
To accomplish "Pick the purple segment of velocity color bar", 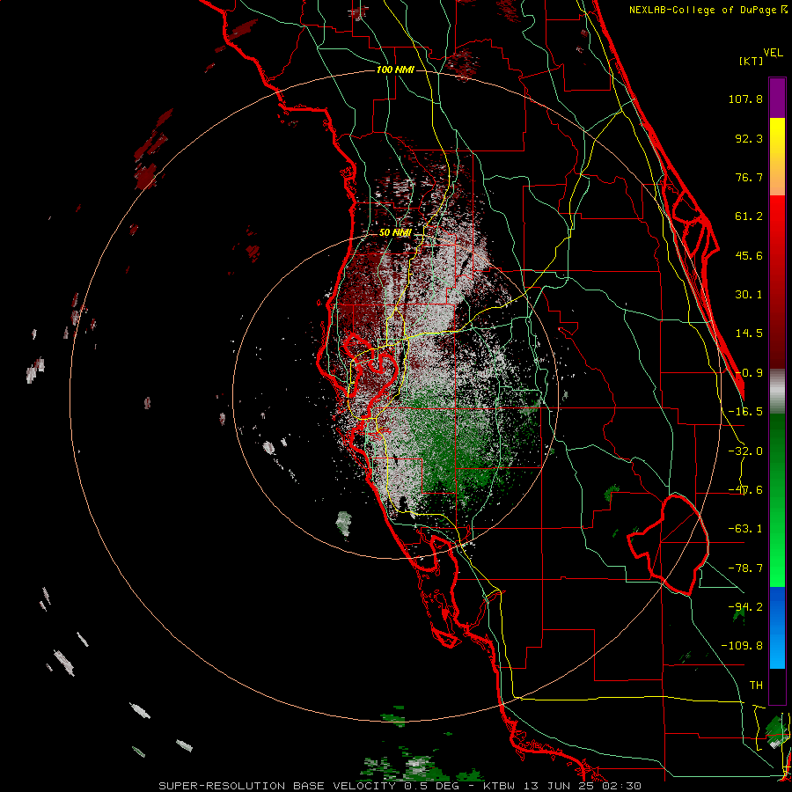I will pyautogui.click(x=777, y=98).
